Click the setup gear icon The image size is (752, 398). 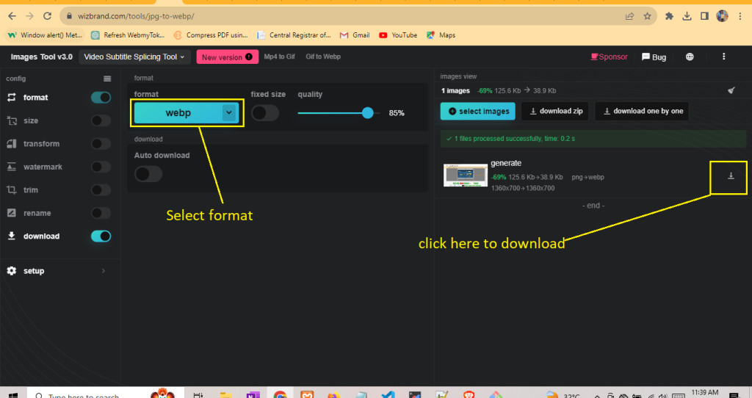click(11, 271)
